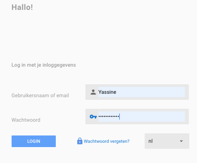Click empty area right of Yassine

click(x=150, y=92)
